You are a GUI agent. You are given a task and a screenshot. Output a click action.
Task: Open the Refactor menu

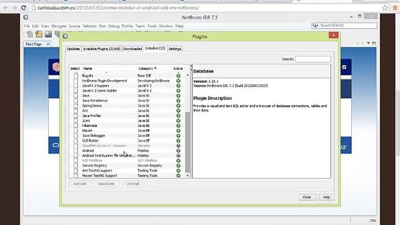click(x=89, y=26)
